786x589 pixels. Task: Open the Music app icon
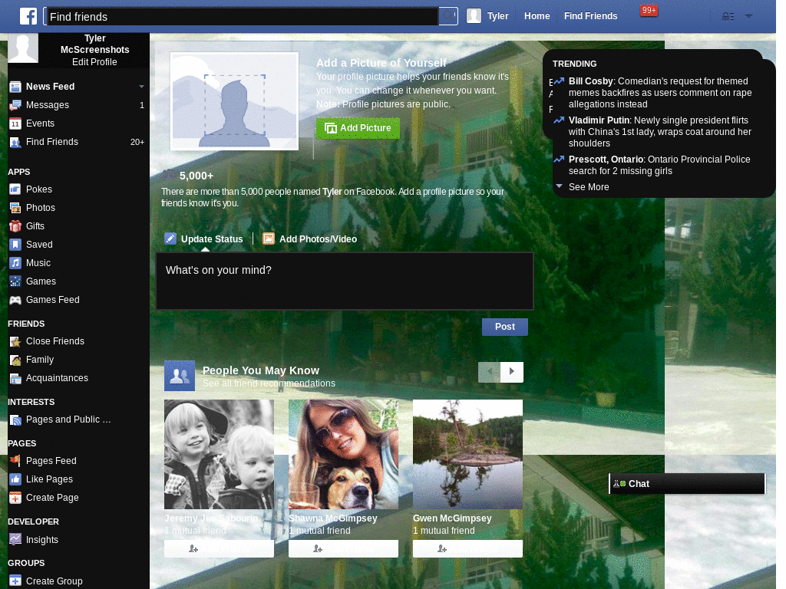[x=15, y=263]
